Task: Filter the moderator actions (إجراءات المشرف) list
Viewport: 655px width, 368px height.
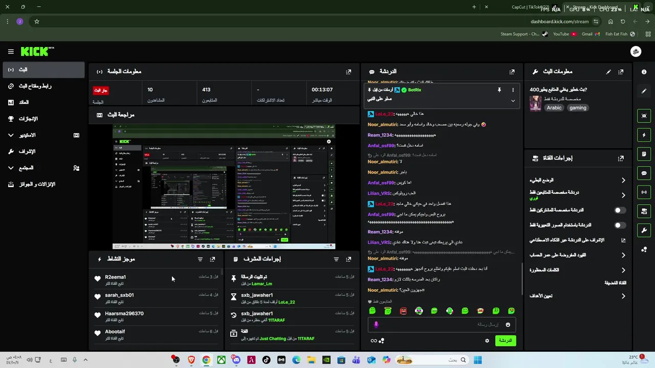Action: click(336, 260)
